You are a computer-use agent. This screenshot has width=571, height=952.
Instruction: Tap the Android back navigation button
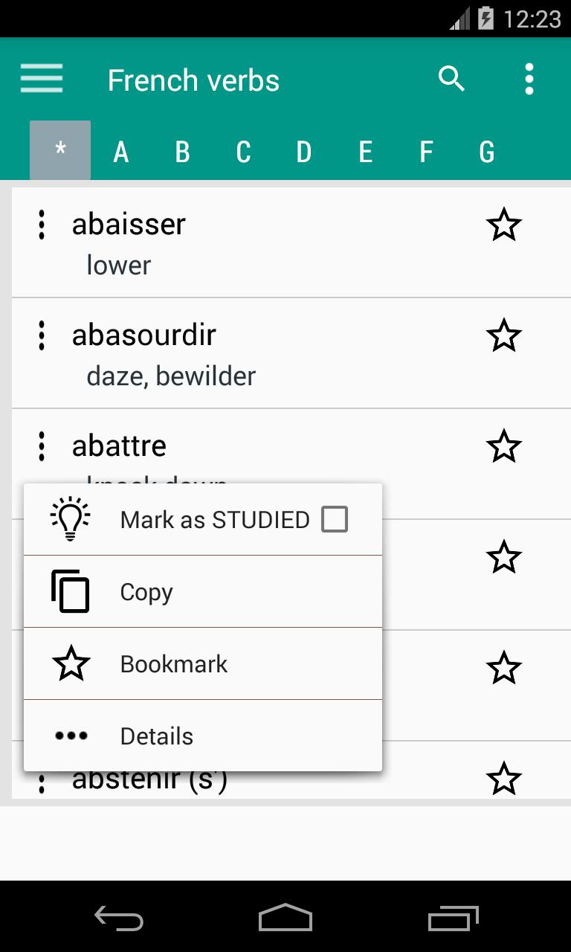tap(119, 919)
